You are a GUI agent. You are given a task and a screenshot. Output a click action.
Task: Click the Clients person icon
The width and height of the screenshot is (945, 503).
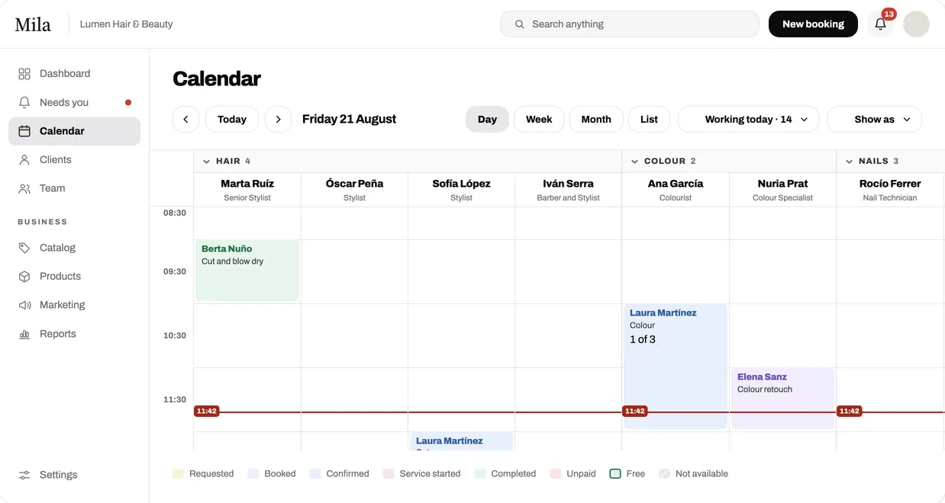click(24, 160)
